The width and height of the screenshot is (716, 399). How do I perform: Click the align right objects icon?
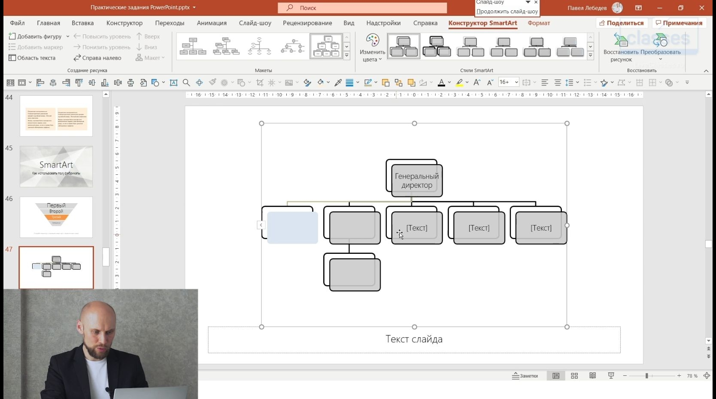(x=66, y=82)
